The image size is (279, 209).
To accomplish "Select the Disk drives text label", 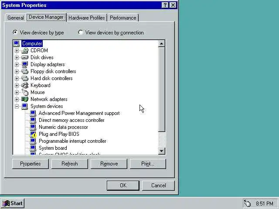I will pyautogui.click(x=42, y=57).
